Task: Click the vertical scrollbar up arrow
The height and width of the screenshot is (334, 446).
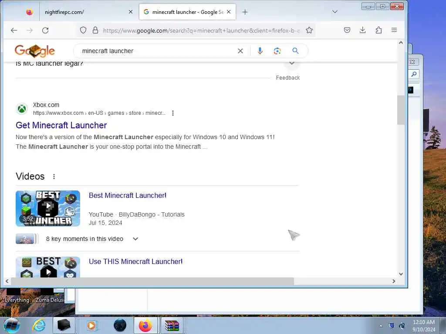Action: [401, 43]
